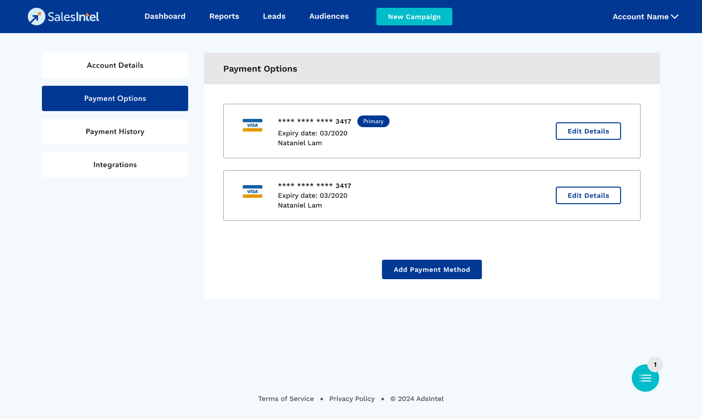The height and width of the screenshot is (419, 702).
Task: Open the Dashboard nav item
Action: click(x=165, y=17)
